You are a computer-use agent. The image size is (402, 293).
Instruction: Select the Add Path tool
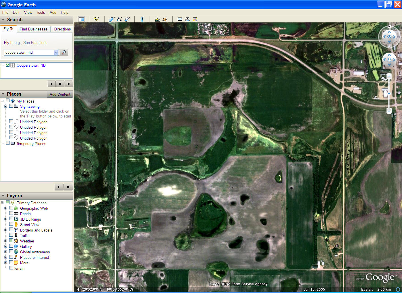pos(119,19)
